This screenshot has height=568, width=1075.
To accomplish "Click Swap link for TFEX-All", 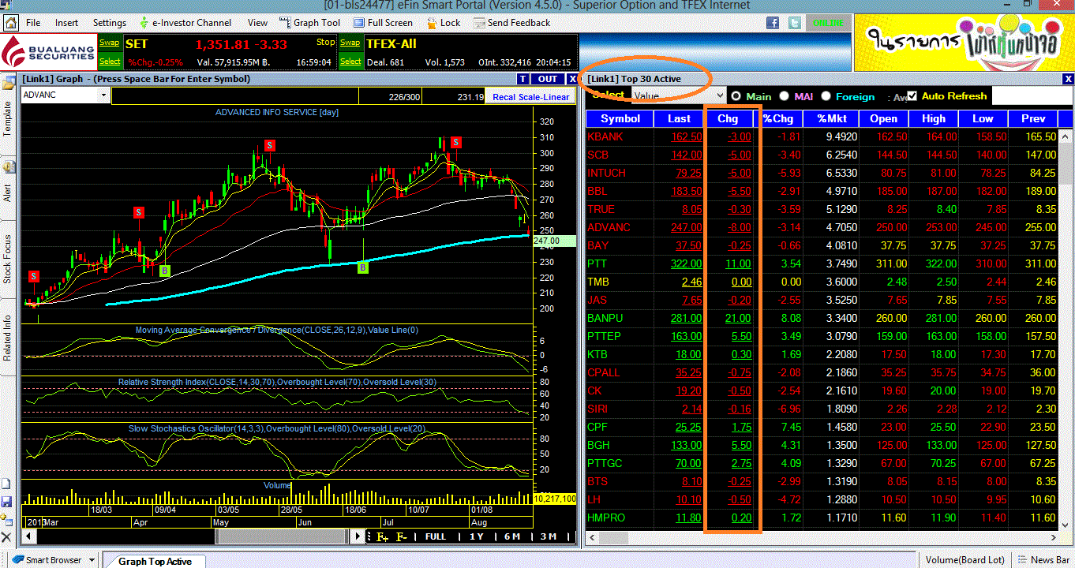I will pyautogui.click(x=350, y=43).
